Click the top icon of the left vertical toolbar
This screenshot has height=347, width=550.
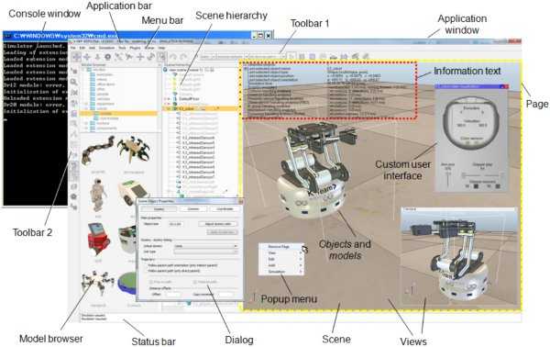pos(74,72)
